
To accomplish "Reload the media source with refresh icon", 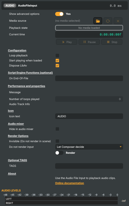I will tap(108, 21).
